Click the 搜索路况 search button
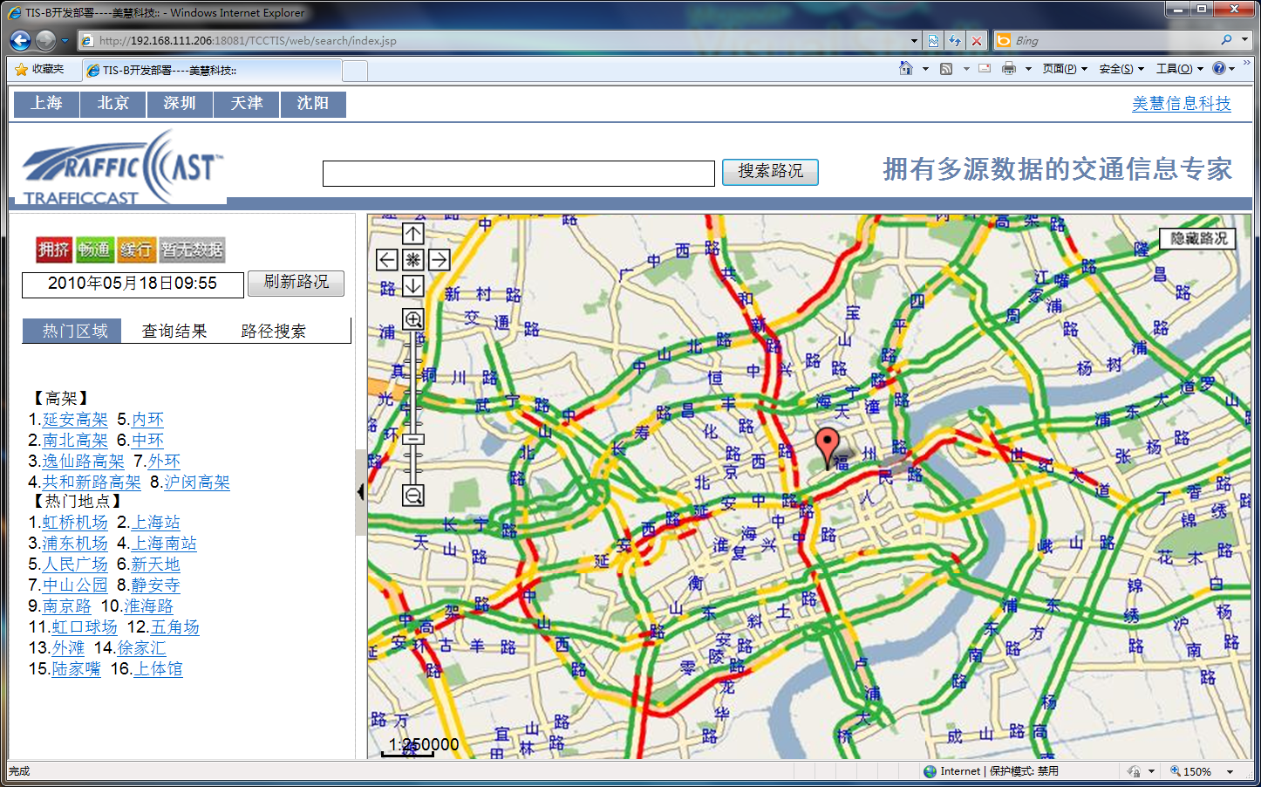 (x=770, y=172)
